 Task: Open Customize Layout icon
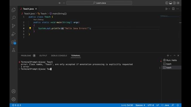pyautogui.click(x=178, y=3)
